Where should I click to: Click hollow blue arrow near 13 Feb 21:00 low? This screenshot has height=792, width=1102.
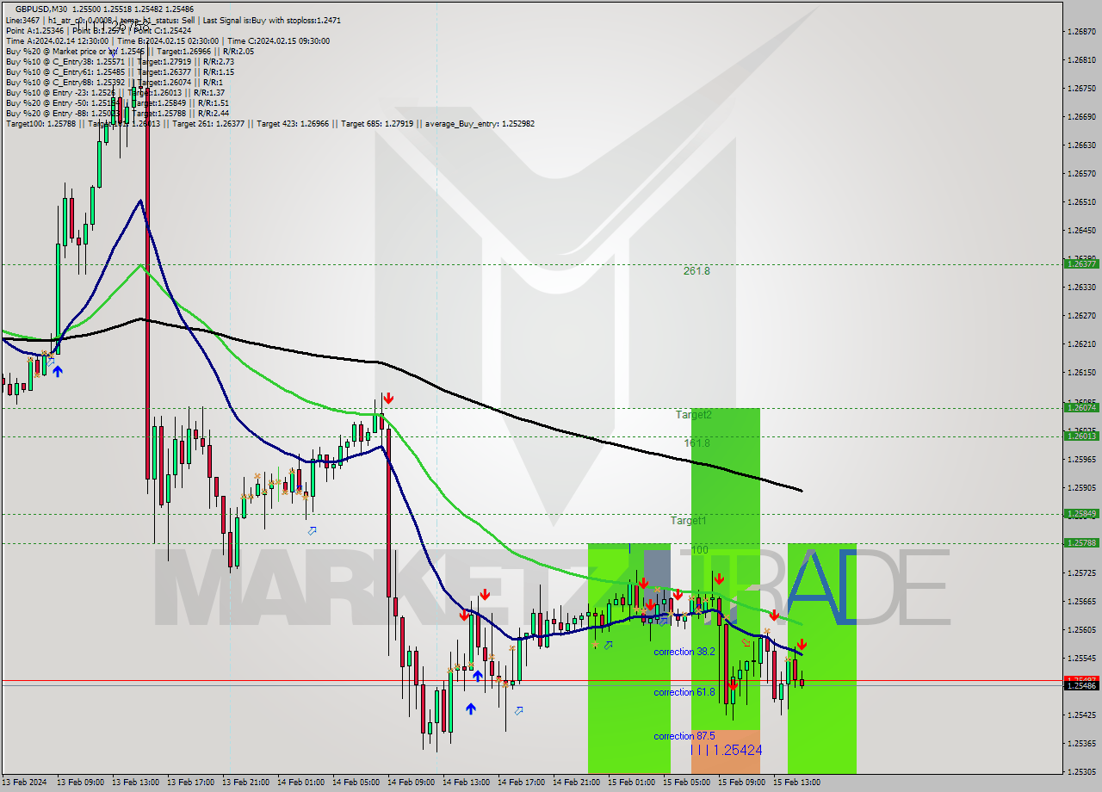(312, 530)
